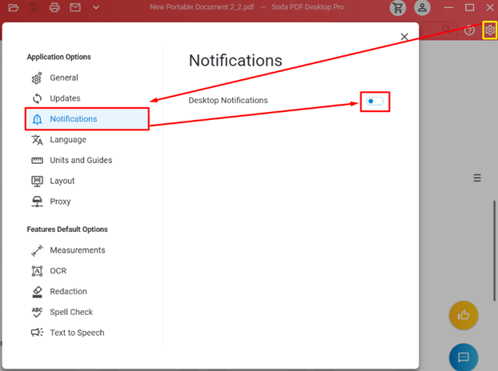The image size is (498, 371).
Task: Open the Updates settings section
Action: 65,98
